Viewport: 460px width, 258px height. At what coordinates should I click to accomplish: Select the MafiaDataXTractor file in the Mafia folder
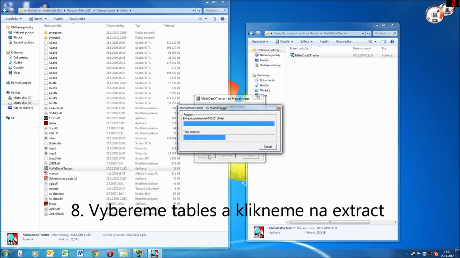point(60,168)
